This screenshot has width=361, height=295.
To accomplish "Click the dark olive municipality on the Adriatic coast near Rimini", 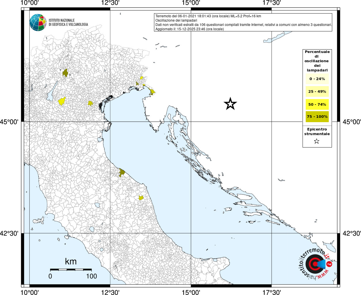I will (x=122, y=173).
